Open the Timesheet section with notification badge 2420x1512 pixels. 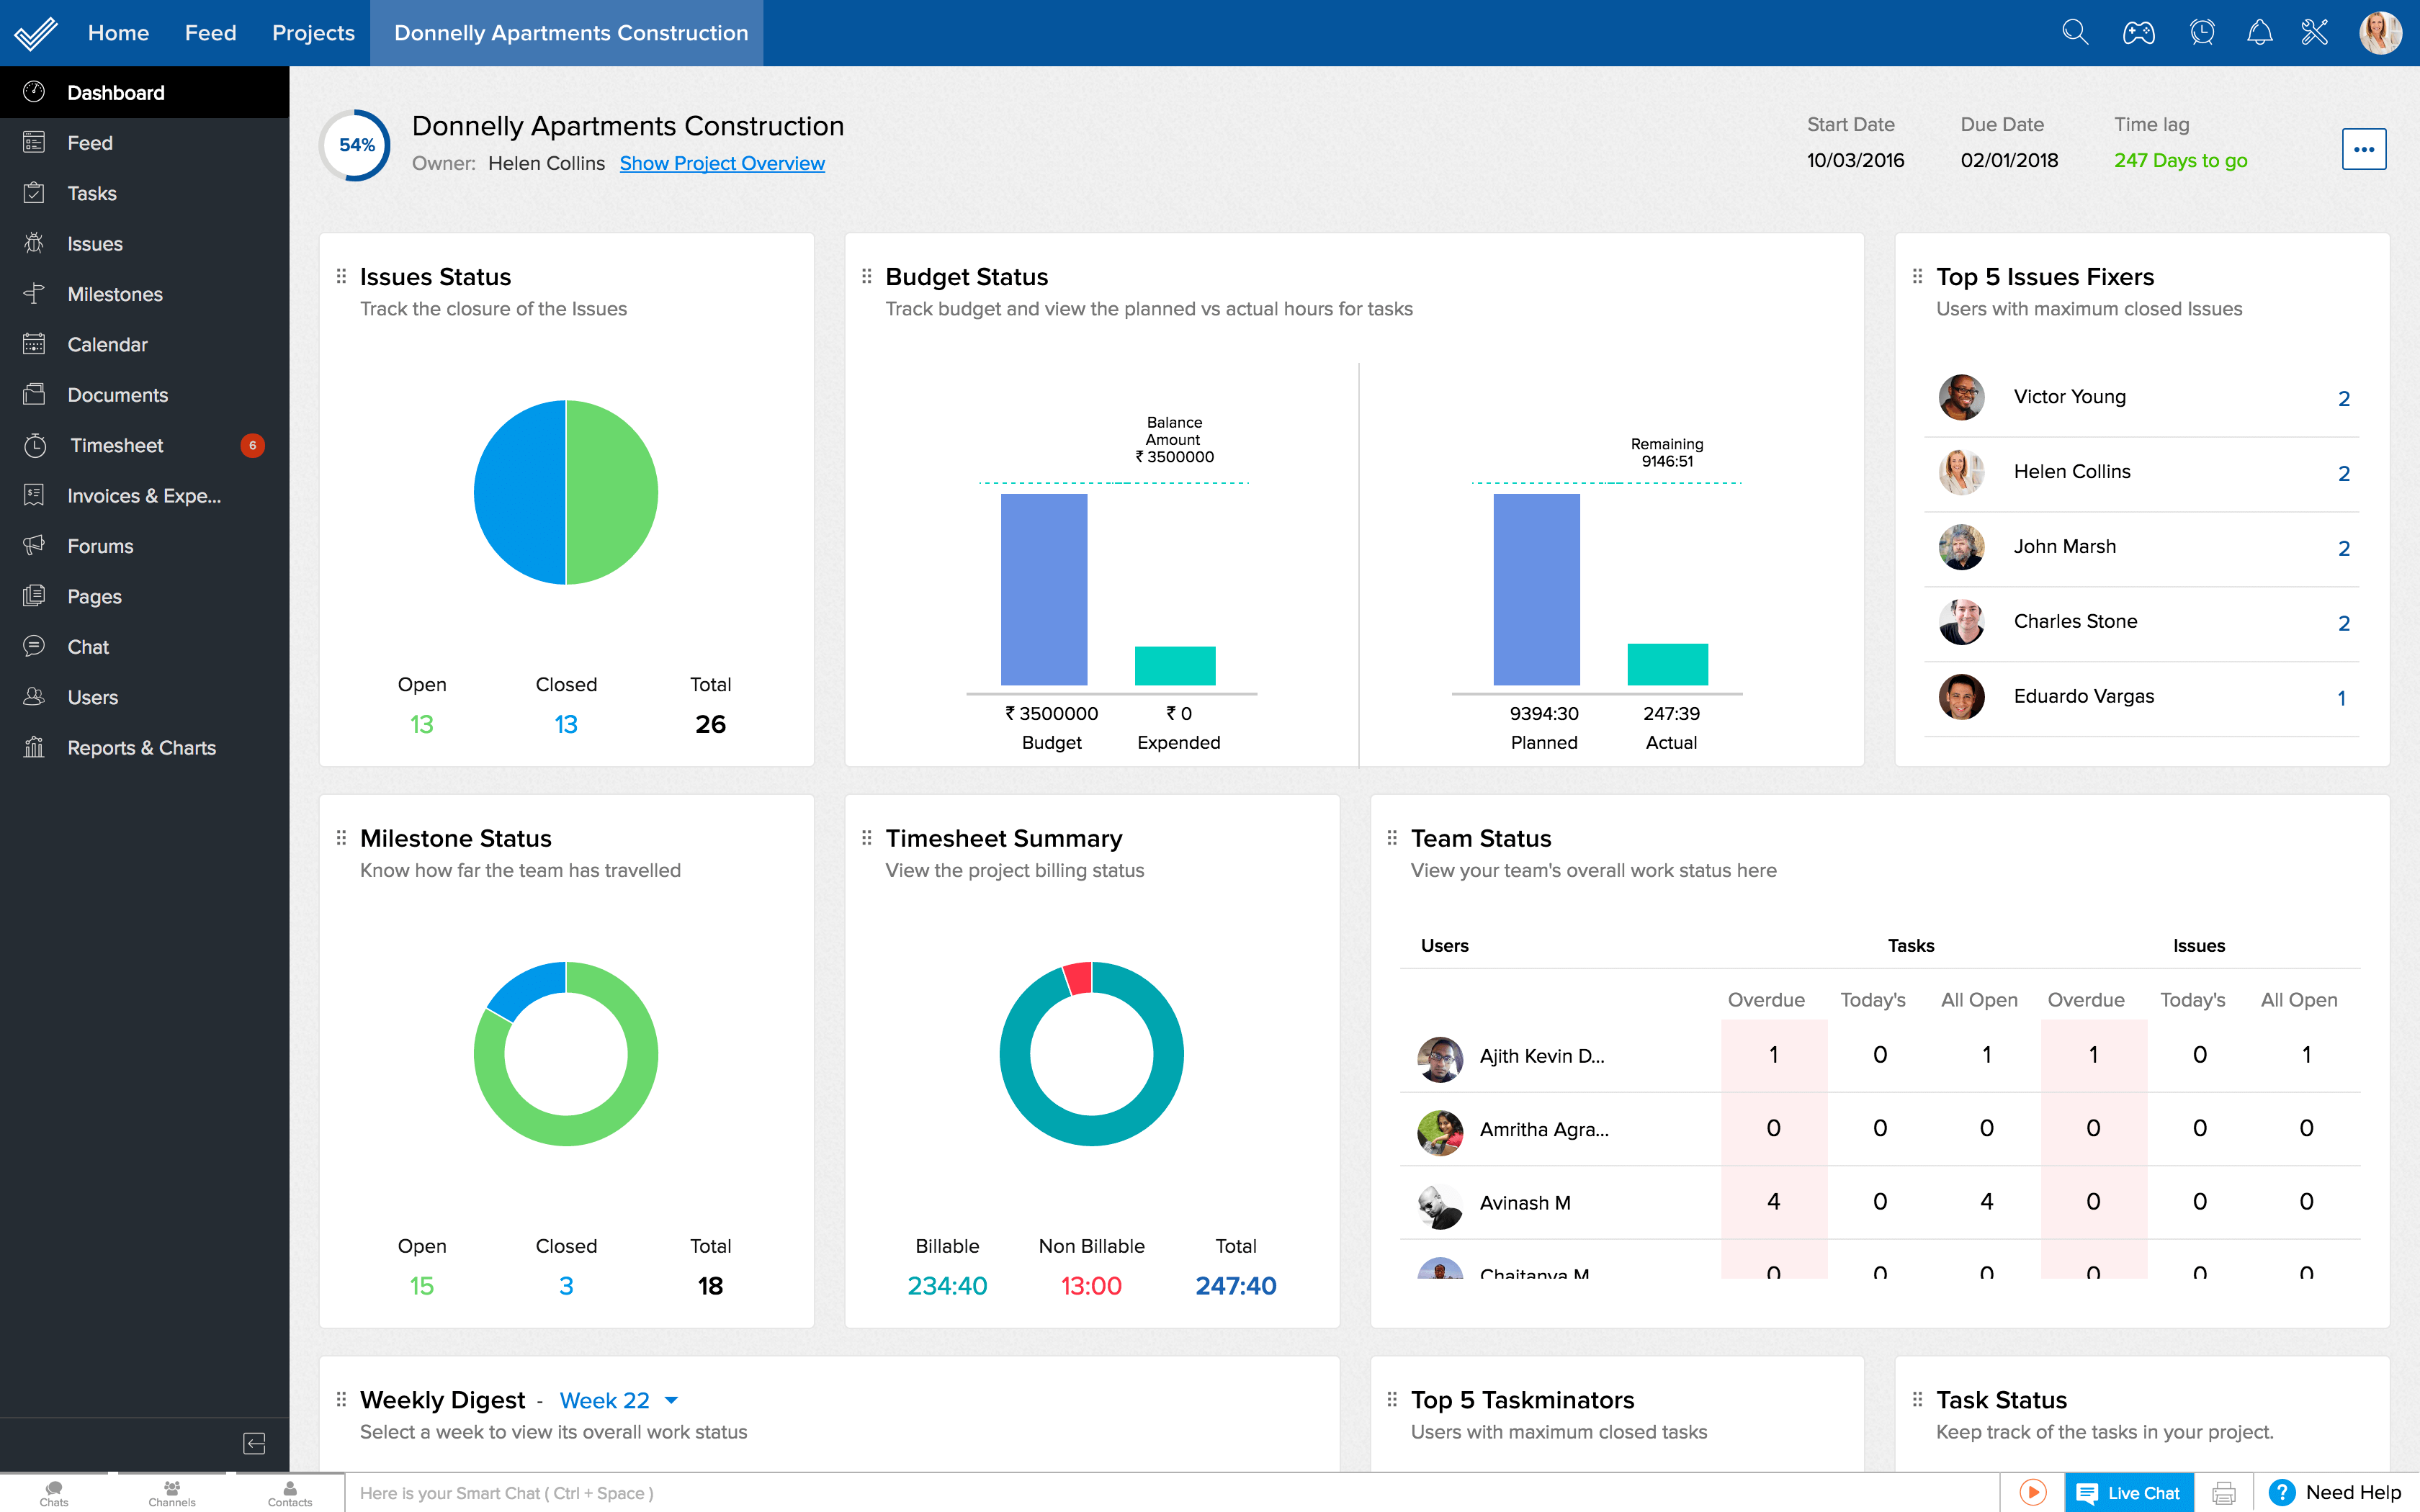[115, 444]
